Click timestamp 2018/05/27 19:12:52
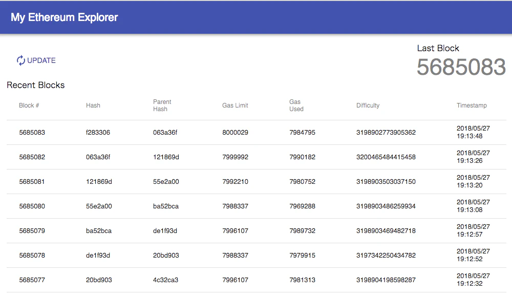Viewport: 512px width, 295px height. (473, 255)
